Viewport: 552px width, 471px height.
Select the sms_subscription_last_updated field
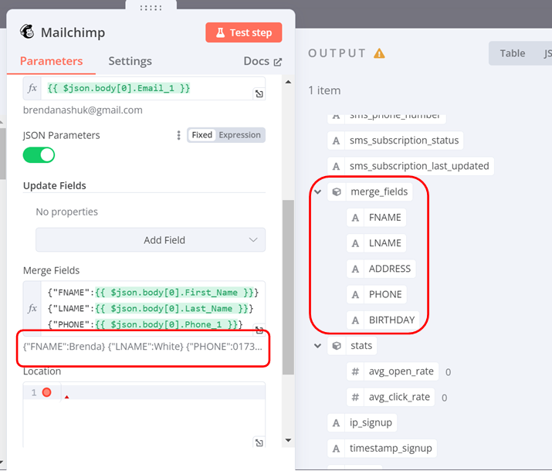[411, 166]
